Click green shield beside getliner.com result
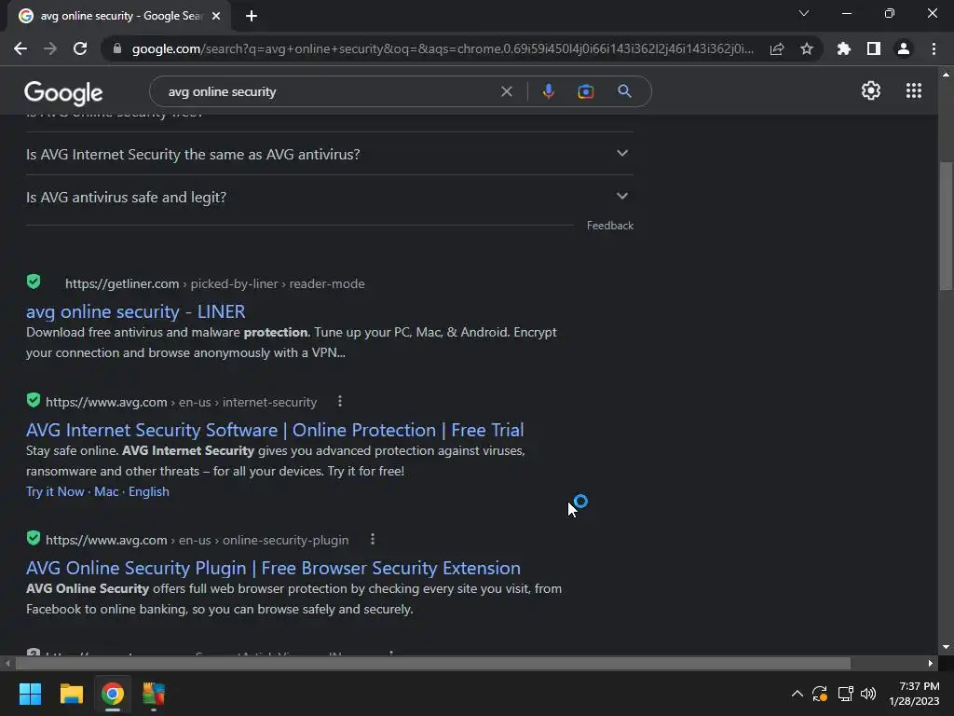 point(34,282)
